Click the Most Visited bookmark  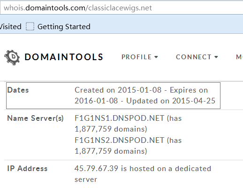tap(11, 27)
